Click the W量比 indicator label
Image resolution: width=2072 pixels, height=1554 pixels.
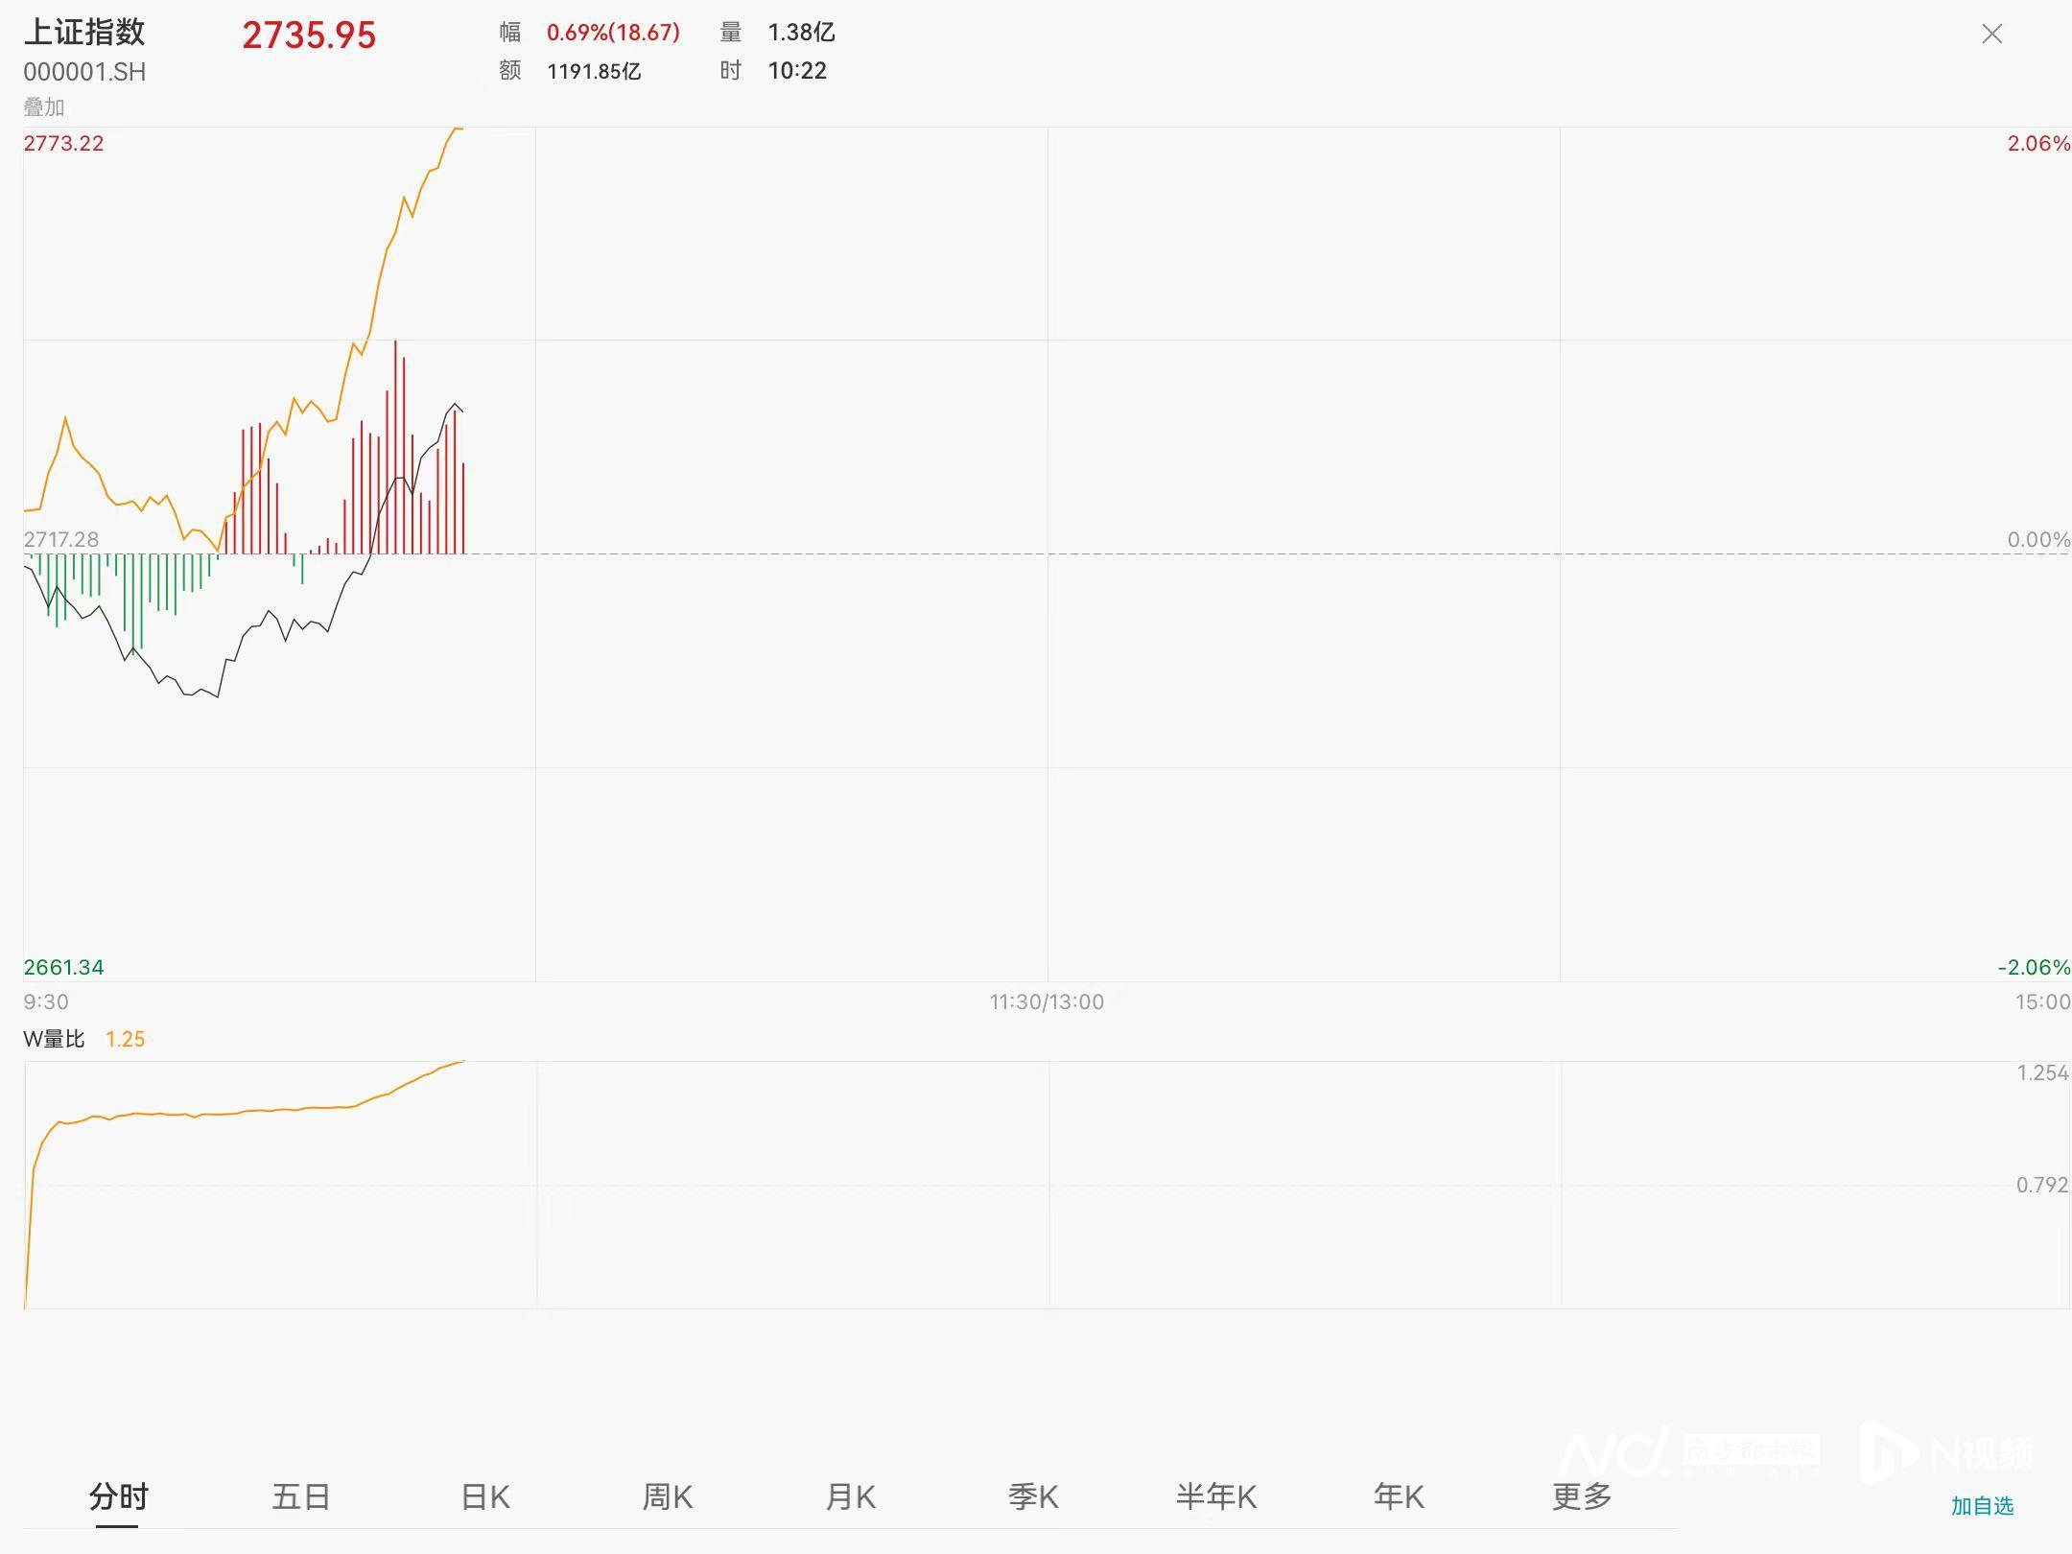coord(54,1039)
